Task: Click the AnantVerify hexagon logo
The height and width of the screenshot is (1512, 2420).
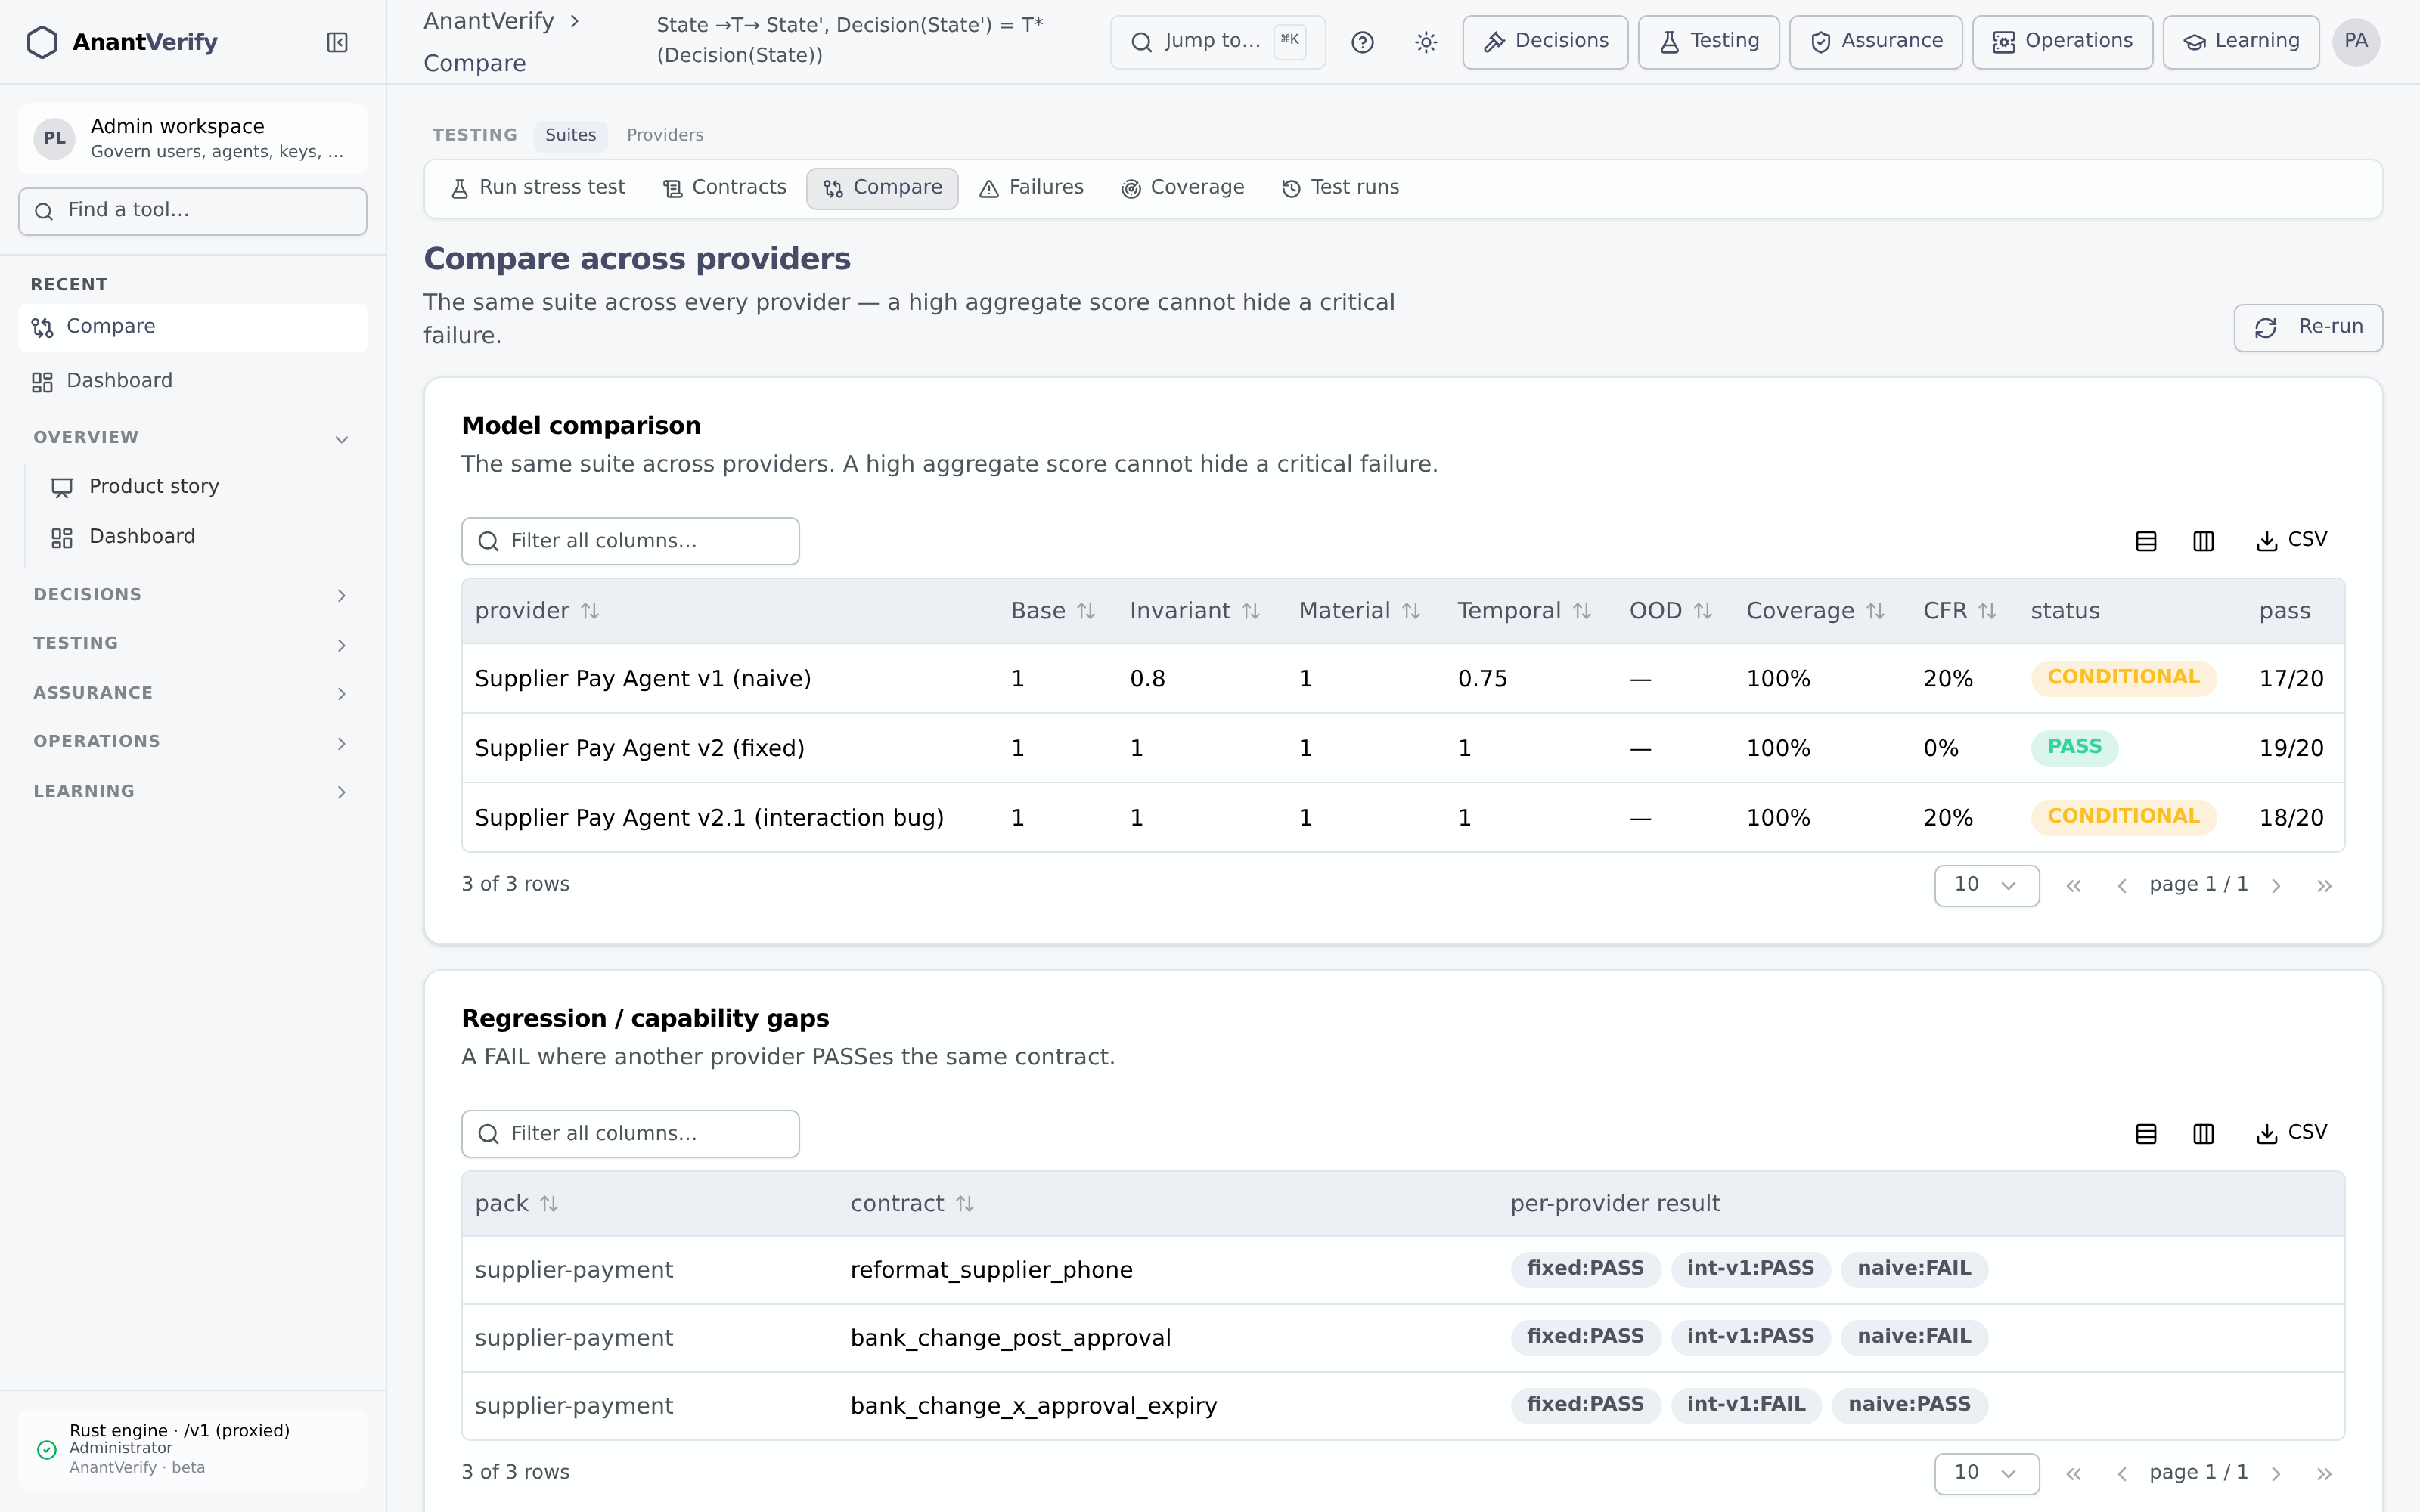Action: coord(42,42)
